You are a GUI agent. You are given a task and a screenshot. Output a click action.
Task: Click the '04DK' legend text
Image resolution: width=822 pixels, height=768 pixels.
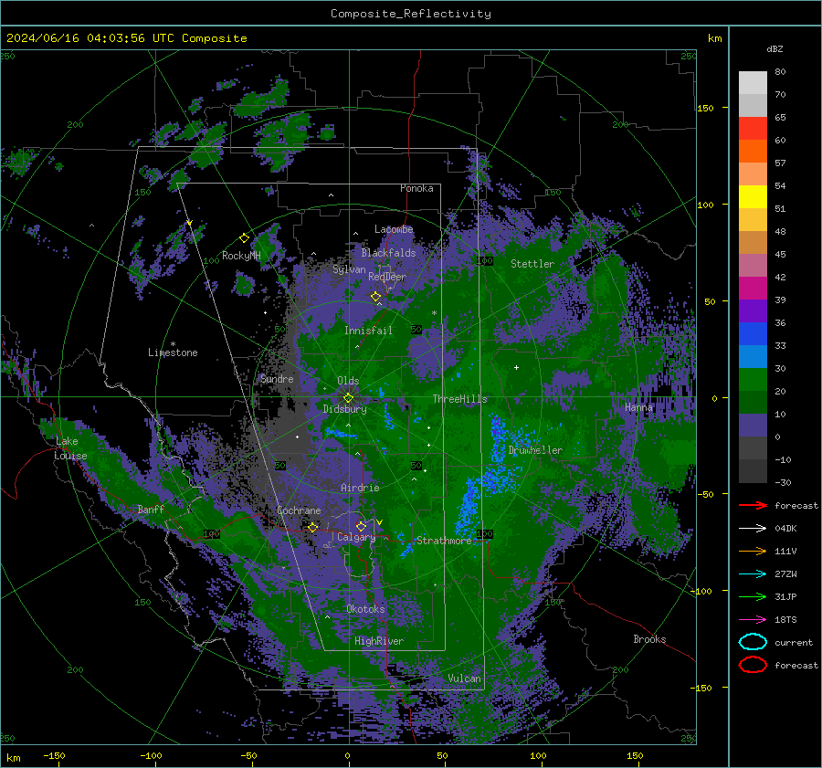(785, 529)
